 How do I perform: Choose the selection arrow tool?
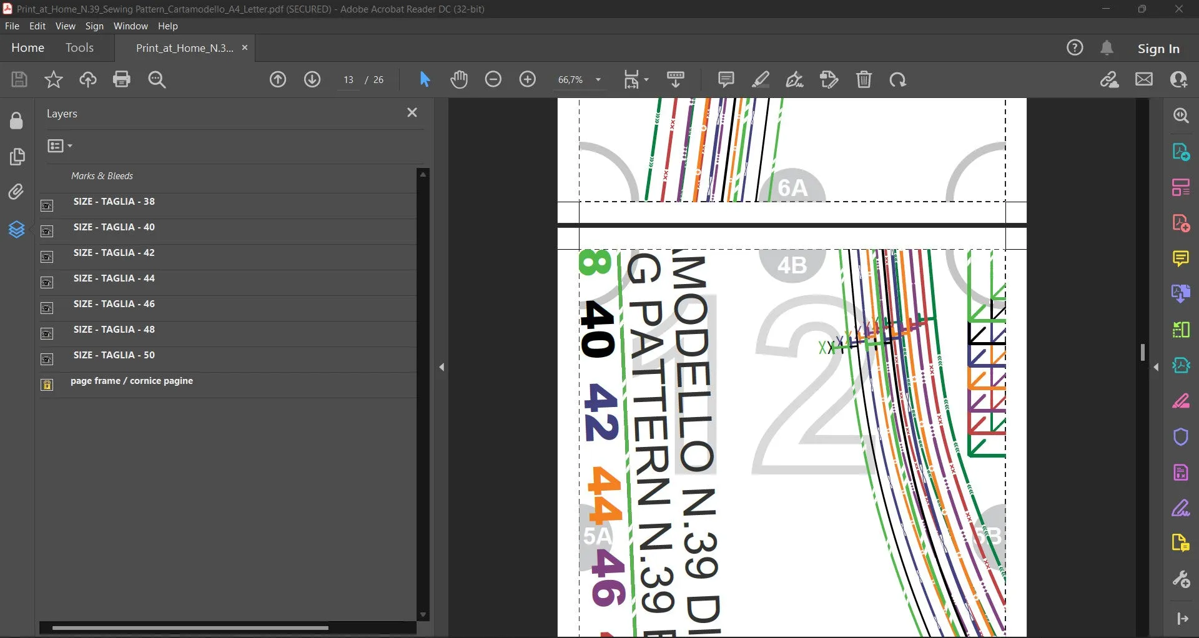(425, 79)
